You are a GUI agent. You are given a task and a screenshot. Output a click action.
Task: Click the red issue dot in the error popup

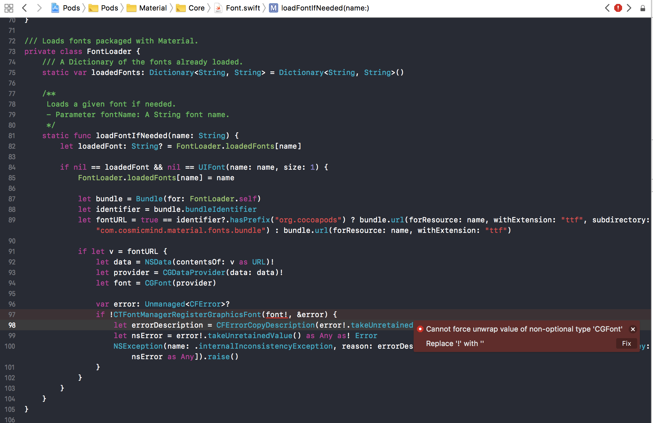point(420,329)
